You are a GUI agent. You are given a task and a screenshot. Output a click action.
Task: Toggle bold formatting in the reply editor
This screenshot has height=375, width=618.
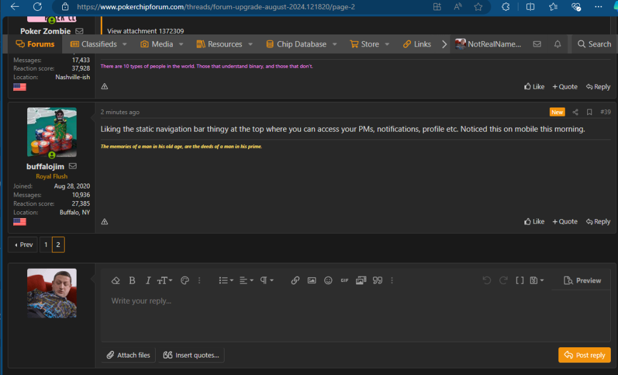click(x=132, y=280)
